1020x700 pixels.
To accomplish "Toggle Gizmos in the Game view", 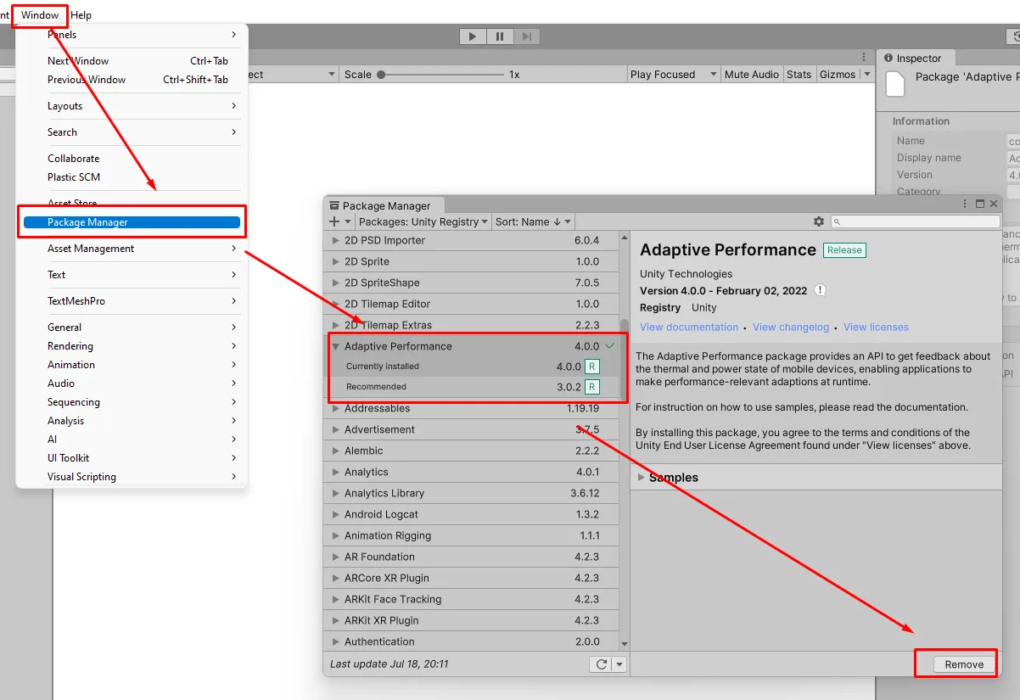I will click(x=838, y=75).
